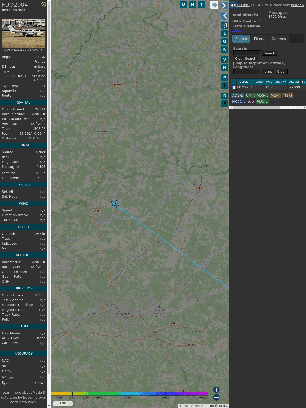
Task: Click the Clear Search button
Action: [x=246, y=59]
